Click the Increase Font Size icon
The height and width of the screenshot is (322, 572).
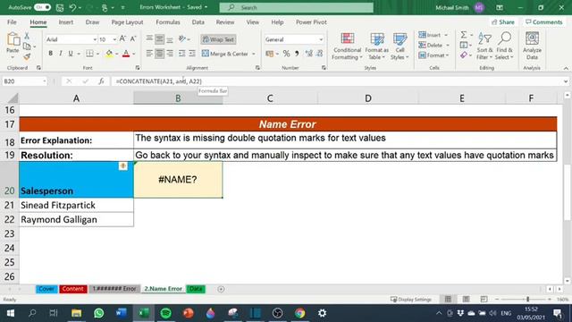122,38
